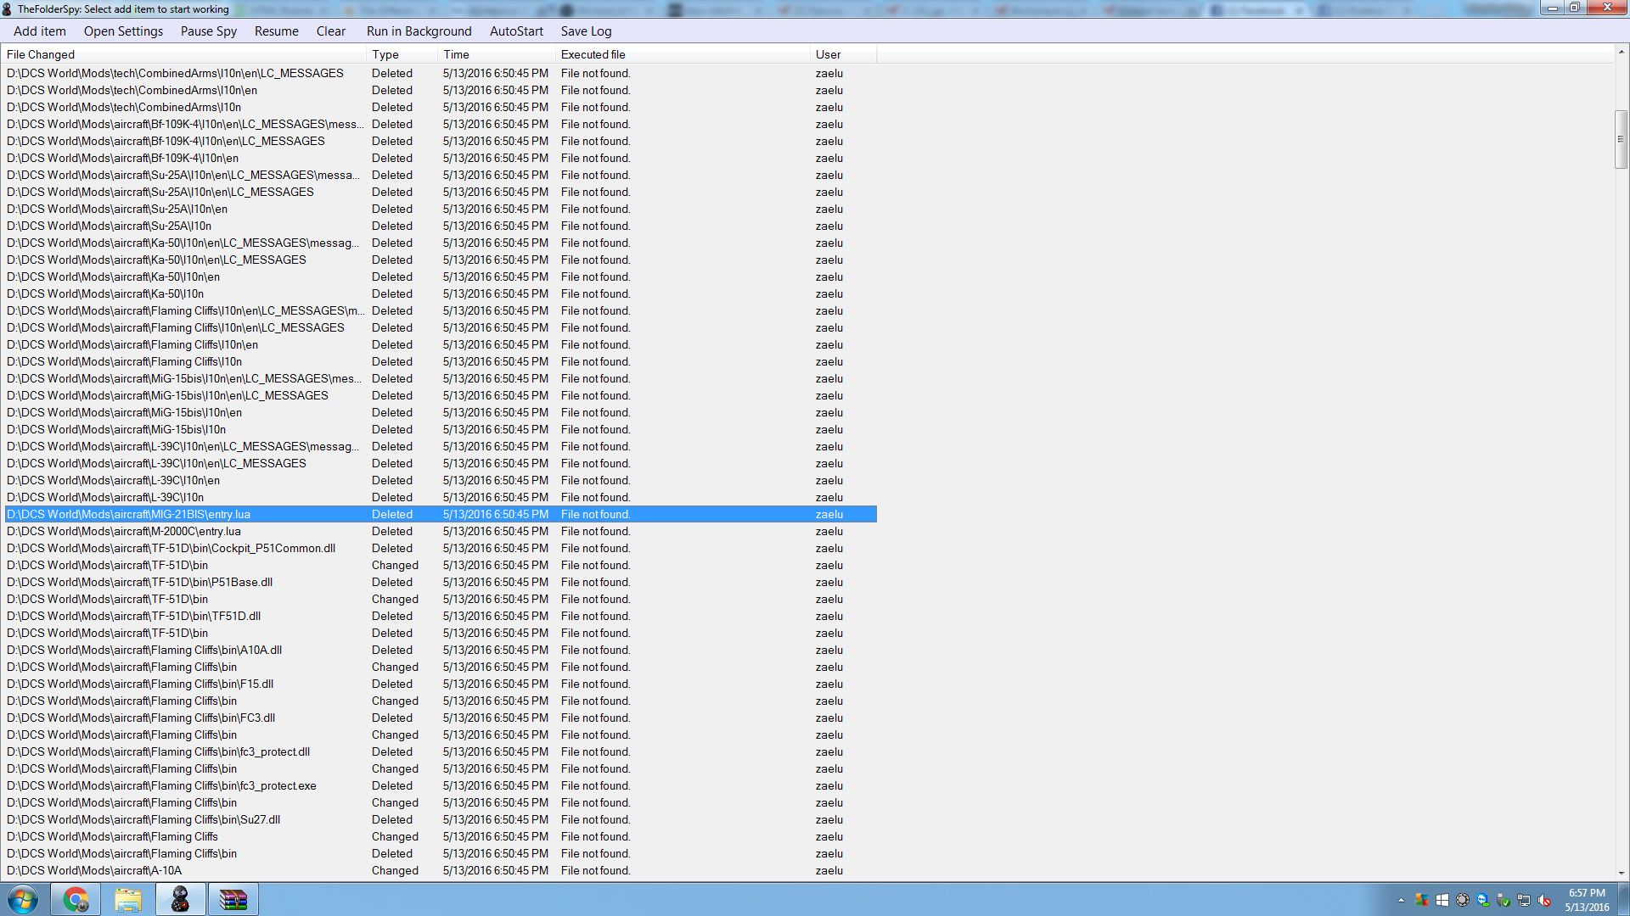This screenshot has height=916, width=1630.
Task: Select the Mods\aircraft\A-10A row
Action: [x=441, y=870]
